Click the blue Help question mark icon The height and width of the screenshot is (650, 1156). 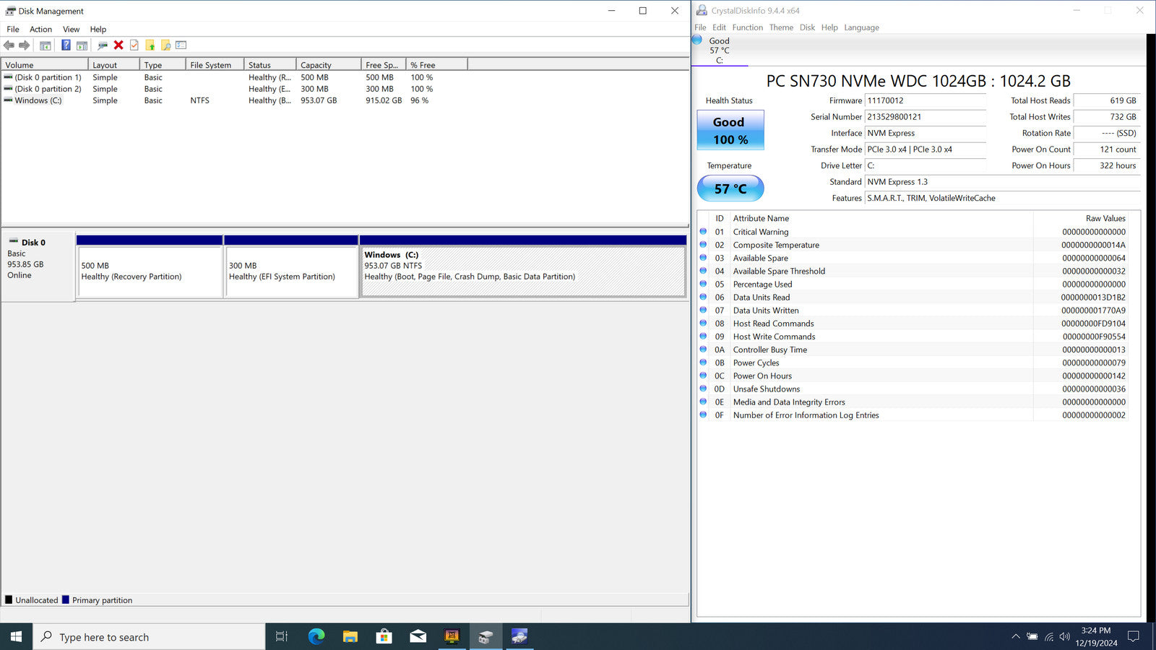[66, 45]
